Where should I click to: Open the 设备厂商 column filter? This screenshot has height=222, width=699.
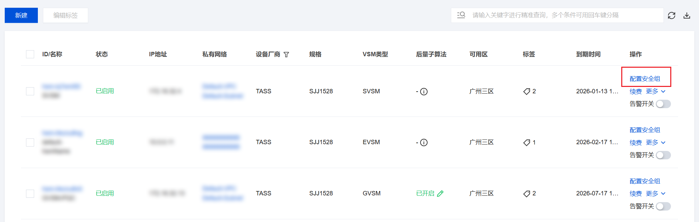(x=286, y=55)
